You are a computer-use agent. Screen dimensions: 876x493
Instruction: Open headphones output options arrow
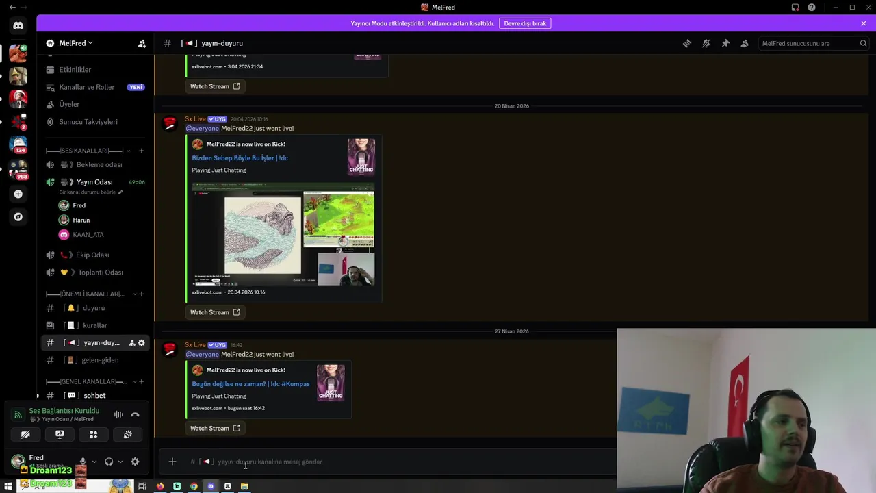120,462
